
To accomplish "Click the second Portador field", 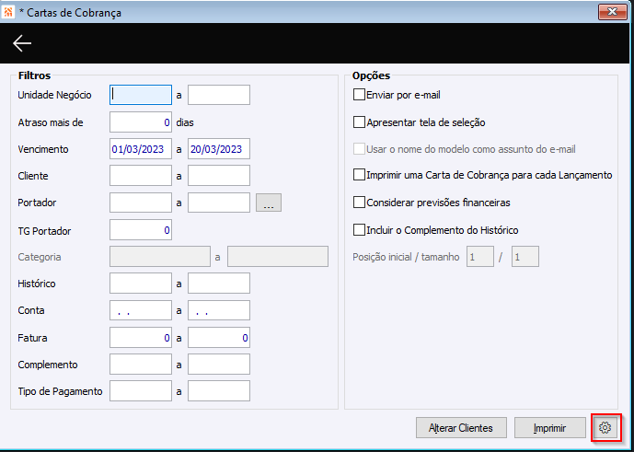I will (x=219, y=203).
